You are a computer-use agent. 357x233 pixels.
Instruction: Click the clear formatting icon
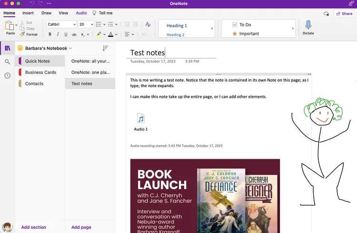click(x=148, y=24)
